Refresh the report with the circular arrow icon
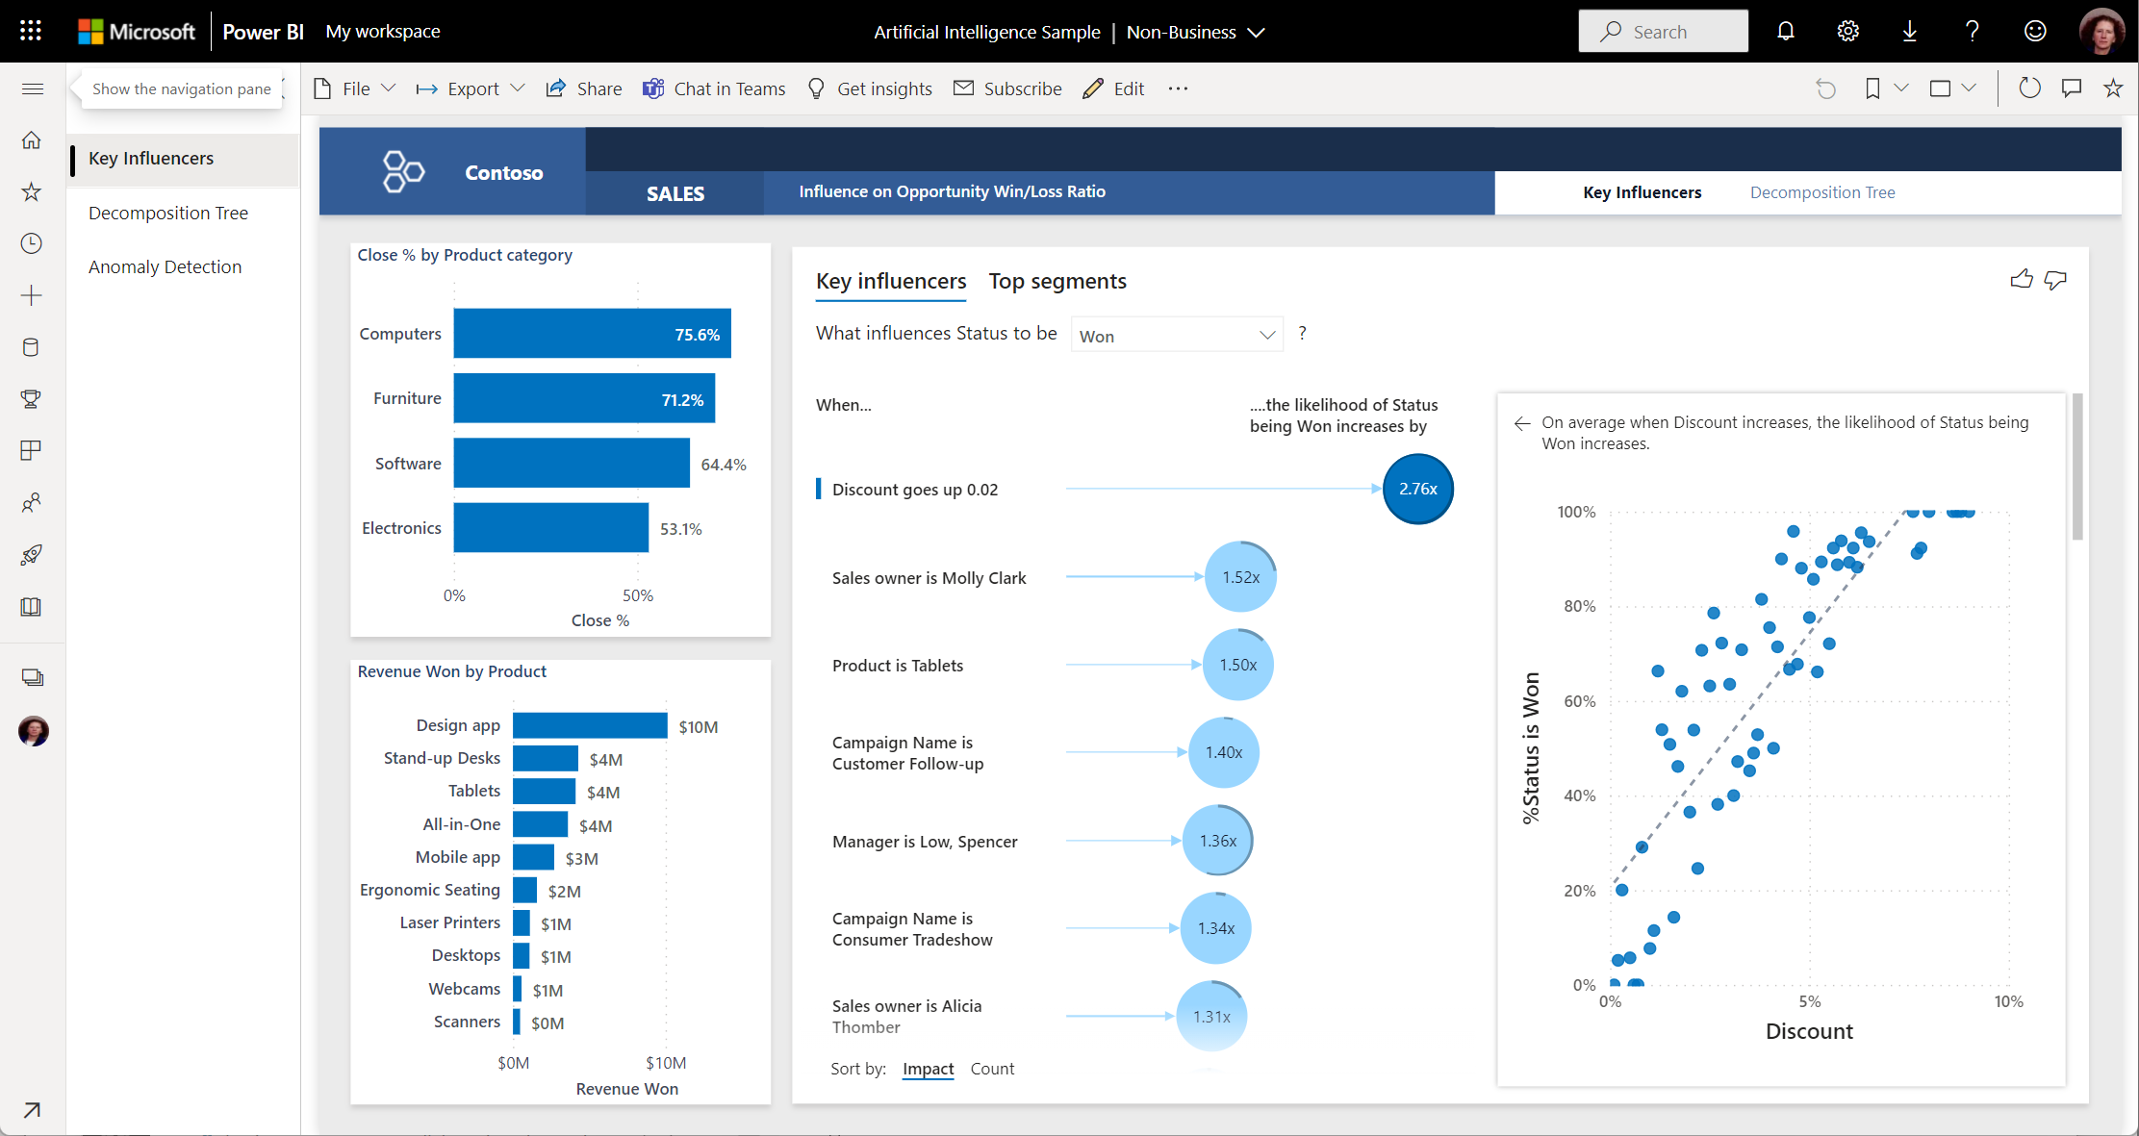The width and height of the screenshot is (2139, 1136). (2029, 88)
